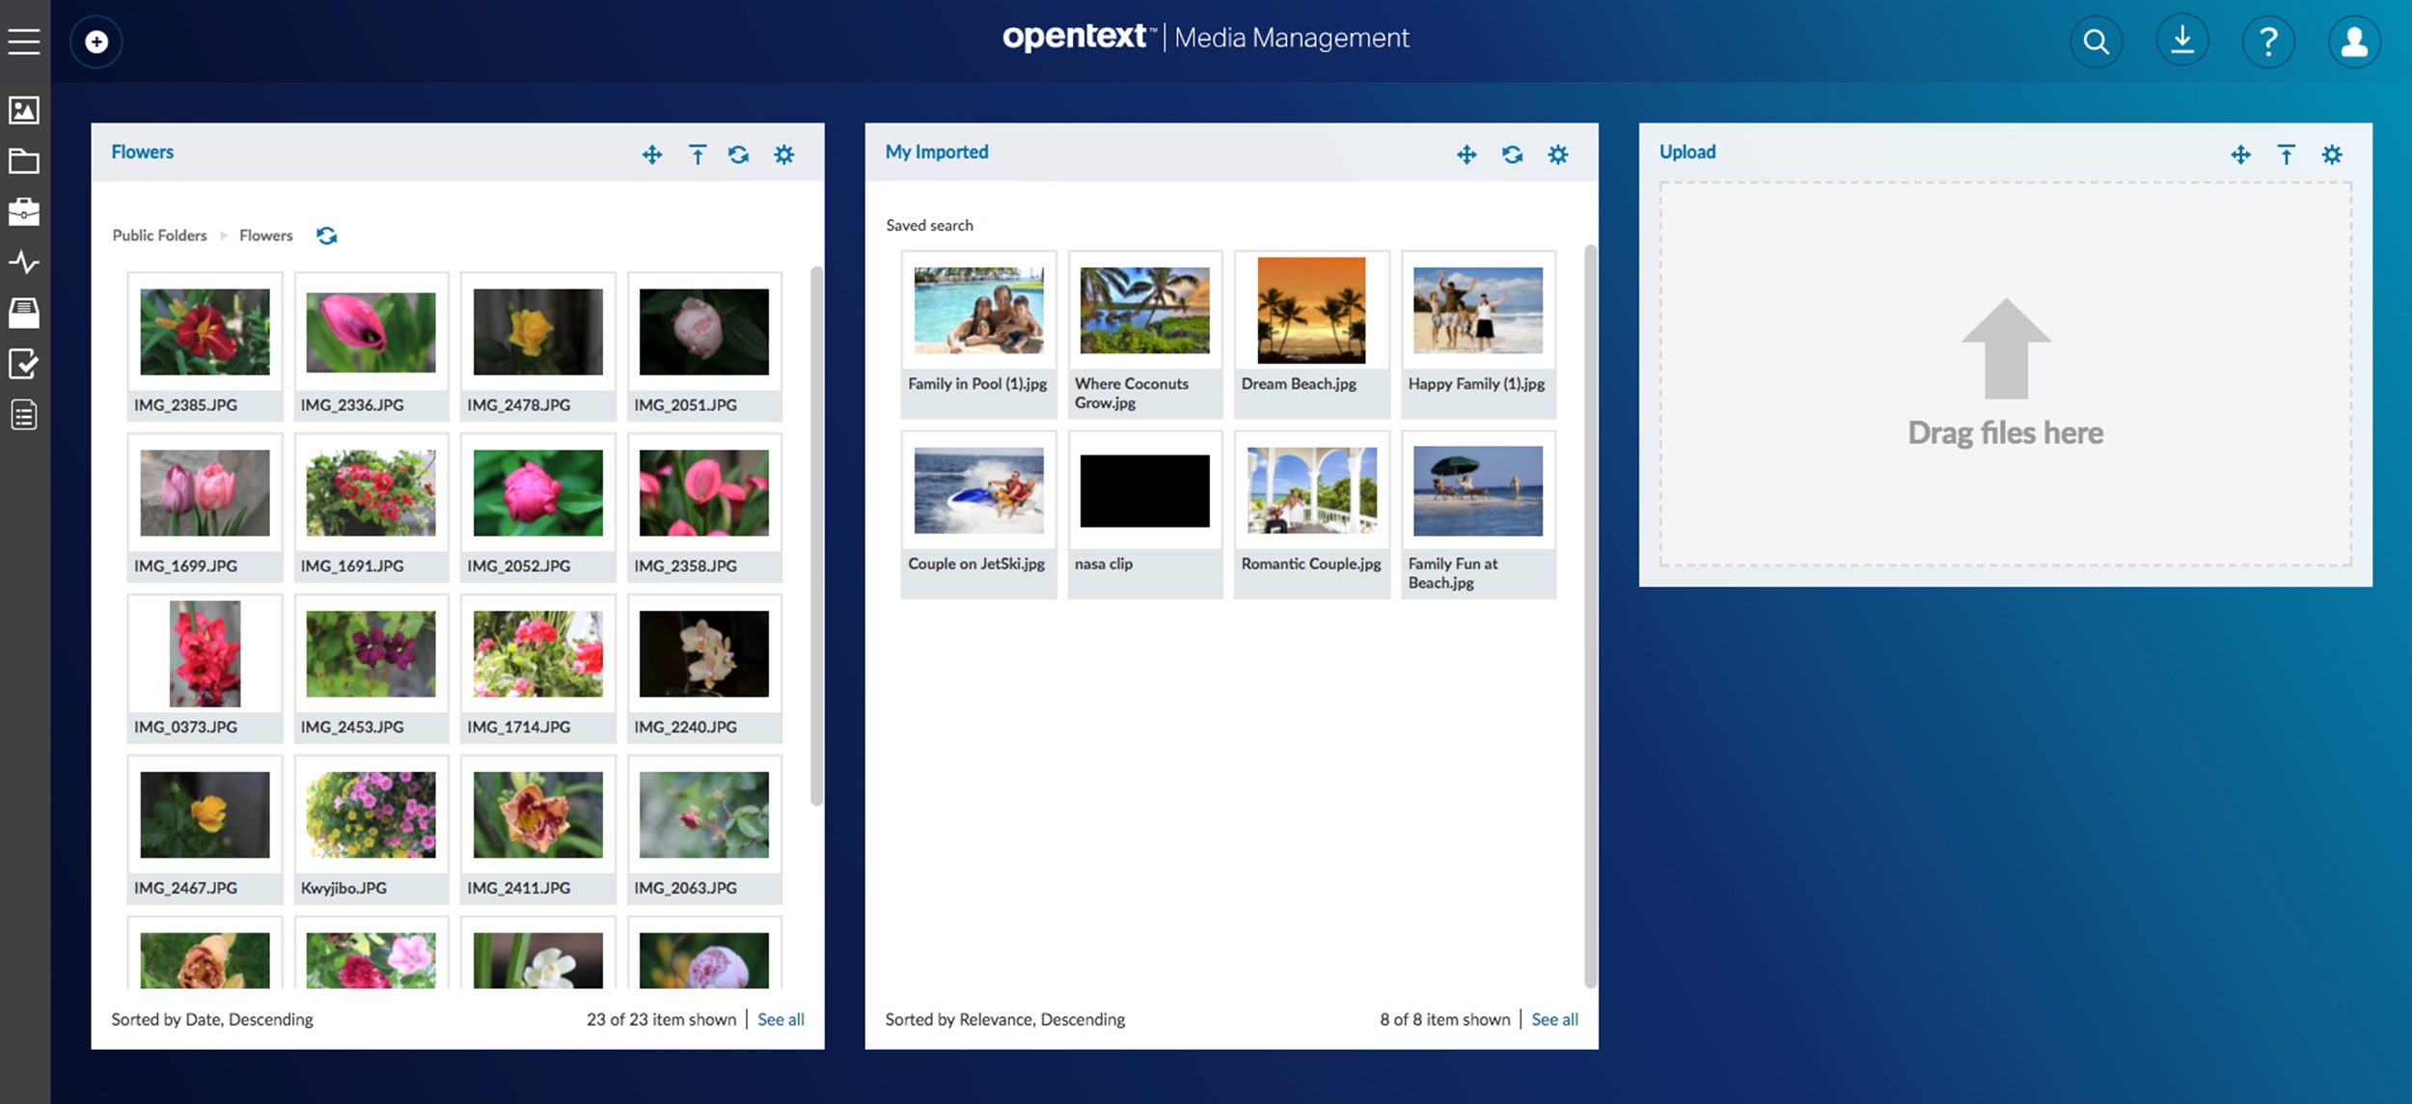This screenshot has width=2412, height=1104.
Task: Click move icon on Upload widget
Action: coord(2240,154)
